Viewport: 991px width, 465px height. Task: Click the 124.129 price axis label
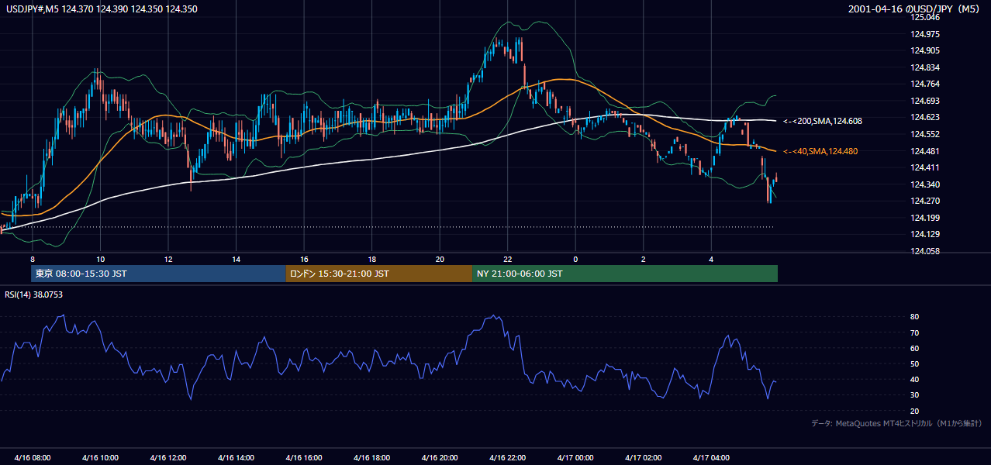tap(924, 234)
